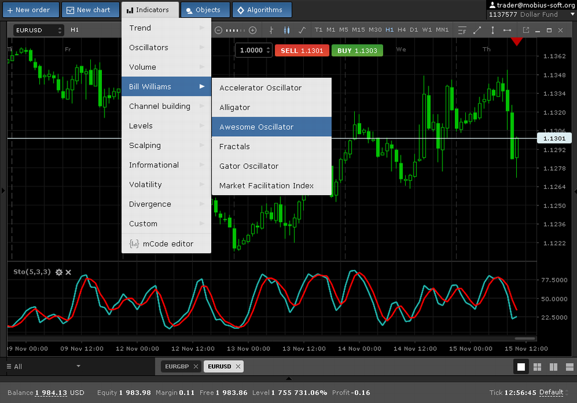The width and height of the screenshot is (577, 403).
Task: Zoom out the chart with minus icon
Action: tap(218, 30)
